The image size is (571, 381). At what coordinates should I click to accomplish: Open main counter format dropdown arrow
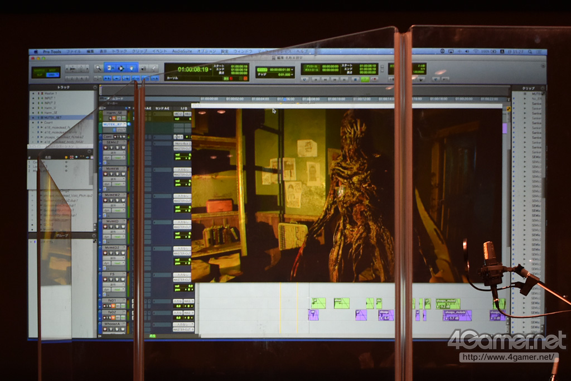pyautogui.click(x=210, y=70)
